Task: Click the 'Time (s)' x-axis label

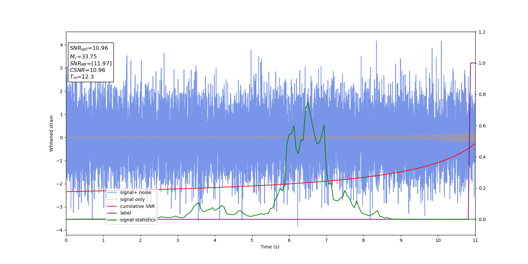Action: 270,247
